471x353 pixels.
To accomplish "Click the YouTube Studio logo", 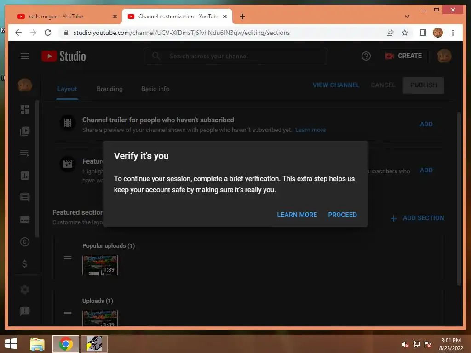I will 63,56.
